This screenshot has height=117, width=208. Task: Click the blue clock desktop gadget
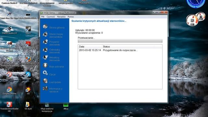(196, 4)
